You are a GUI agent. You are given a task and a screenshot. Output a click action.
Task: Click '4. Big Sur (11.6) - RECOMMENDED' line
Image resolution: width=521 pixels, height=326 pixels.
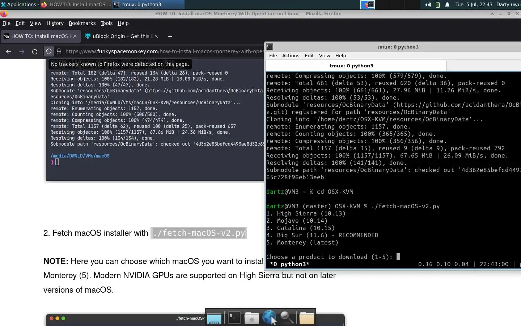(x=322, y=235)
